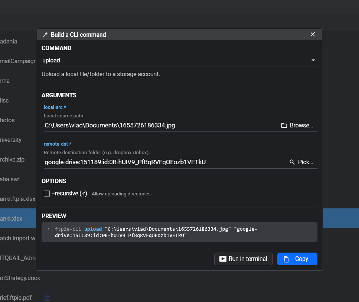
Task: Select 'aba.swf' file in background list
Action: tap(10, 179)
